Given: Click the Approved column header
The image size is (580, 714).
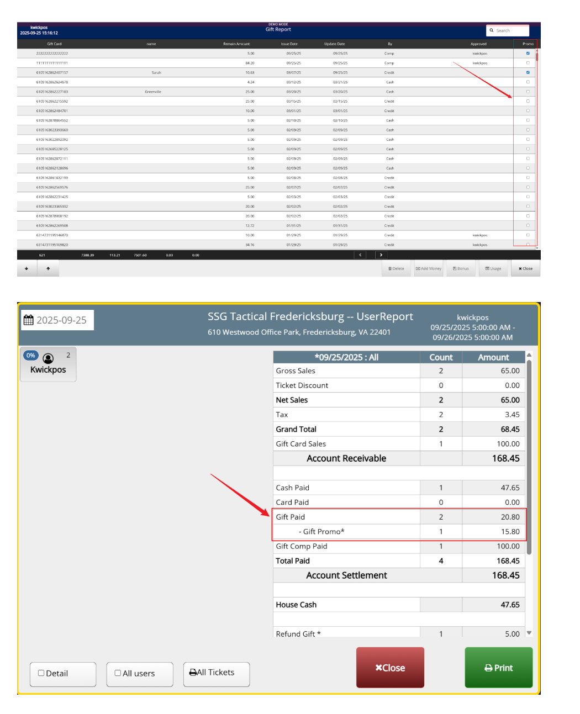Looking at the screenshot, I should tap(478, 44).
